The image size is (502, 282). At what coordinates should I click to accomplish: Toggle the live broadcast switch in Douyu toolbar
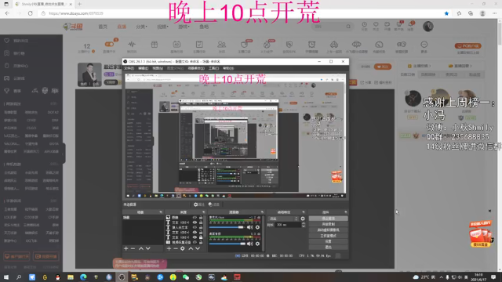coord(109,44)
